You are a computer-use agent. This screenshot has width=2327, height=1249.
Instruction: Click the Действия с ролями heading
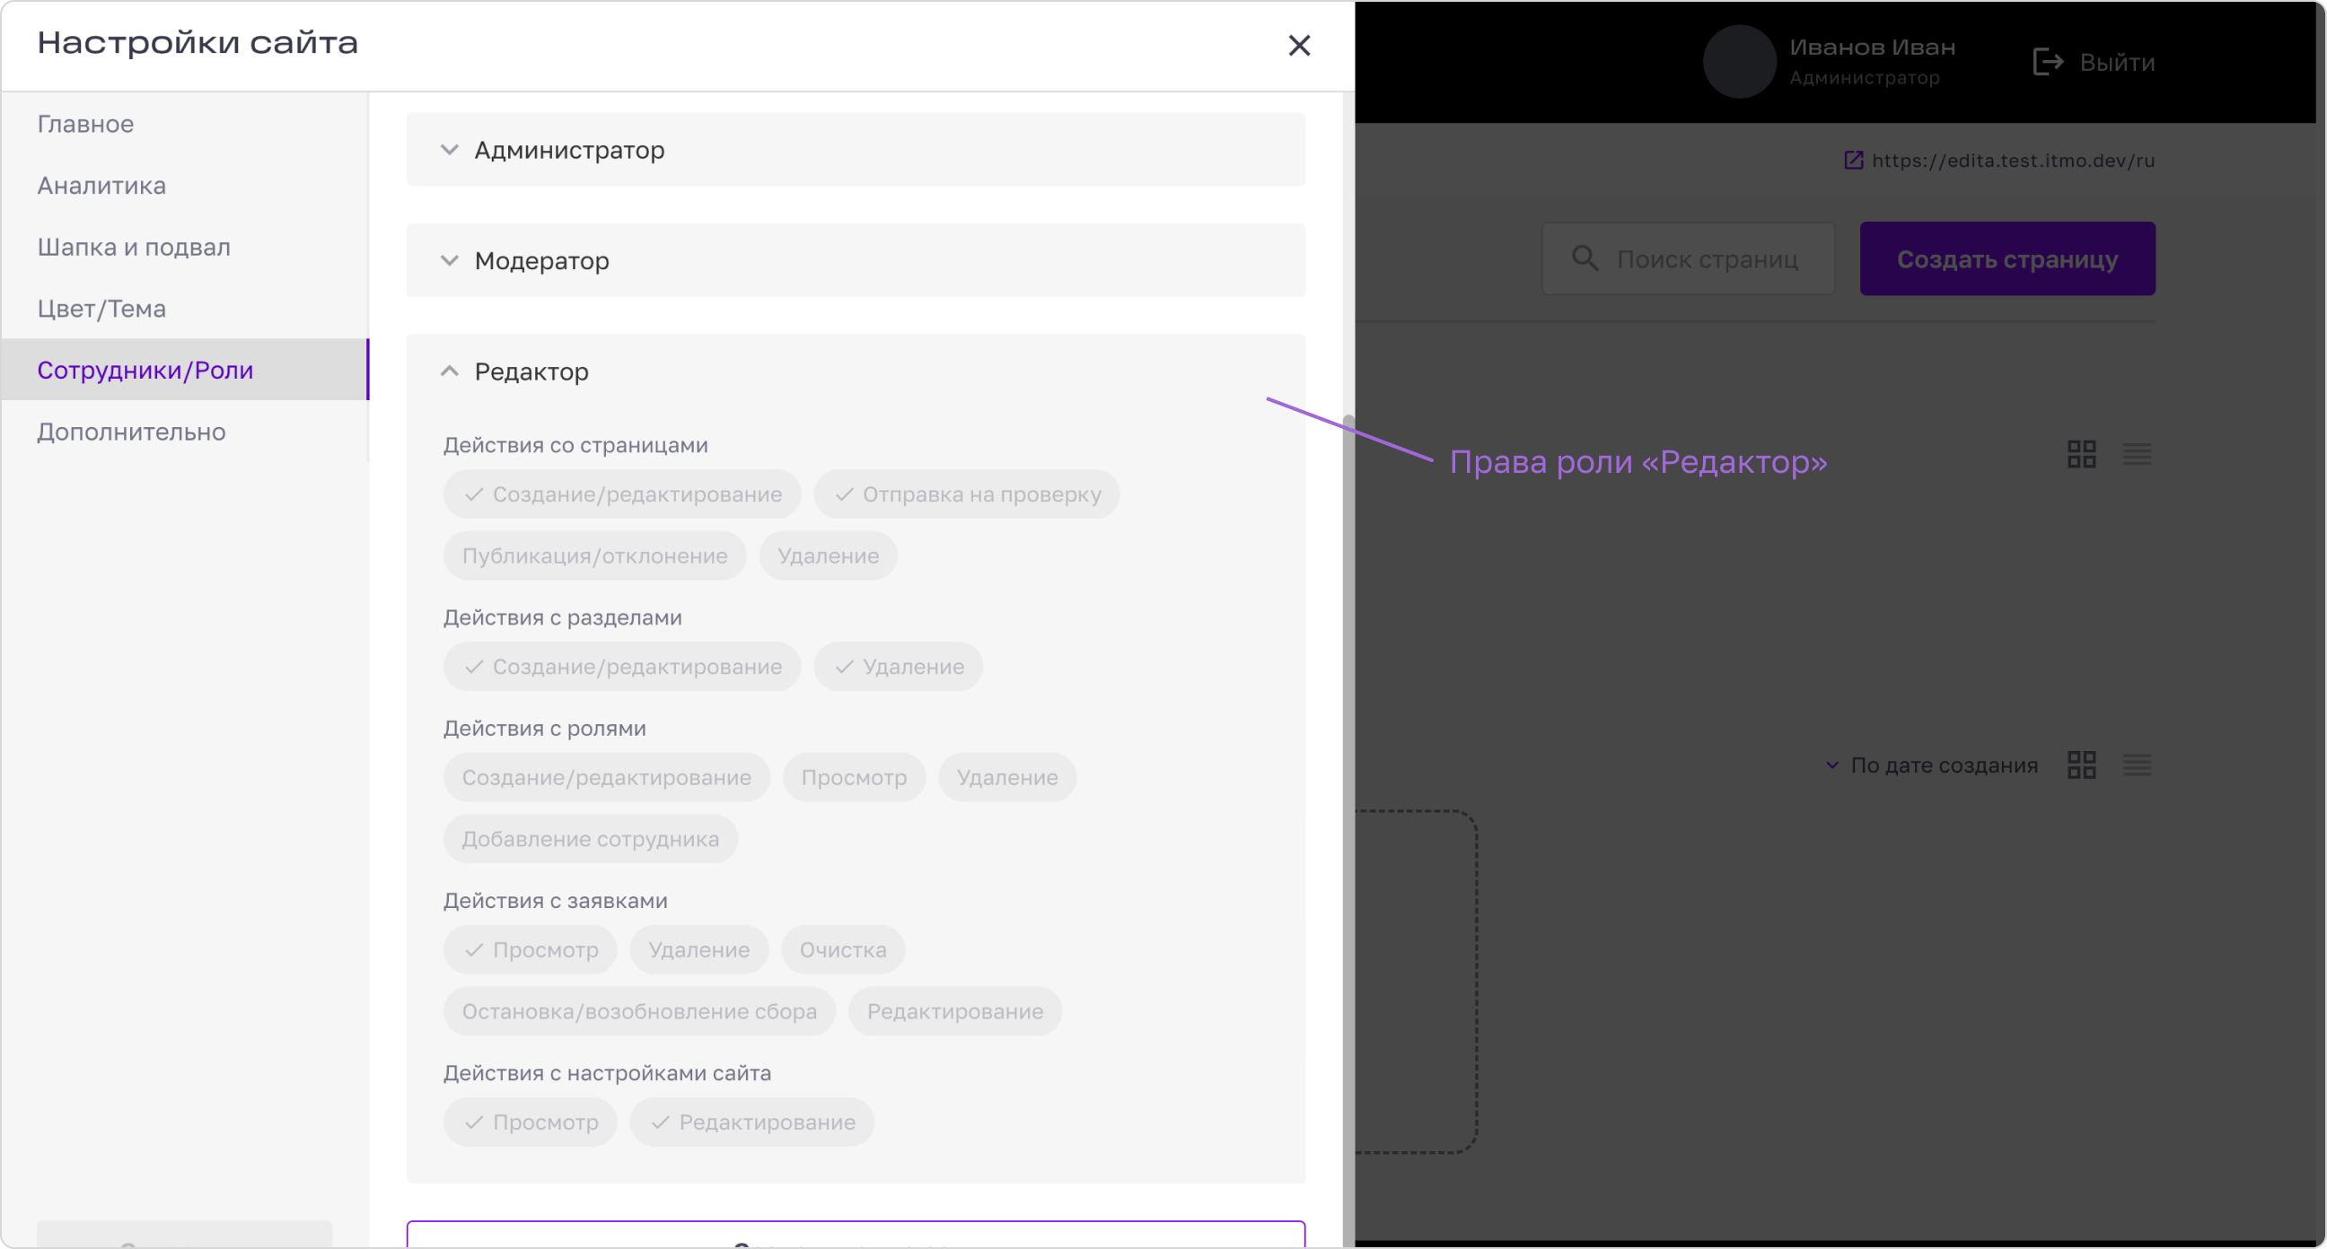point(544,728)
